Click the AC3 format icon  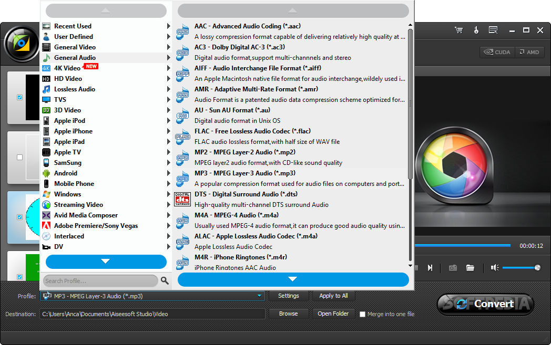[x=182, y=53]
